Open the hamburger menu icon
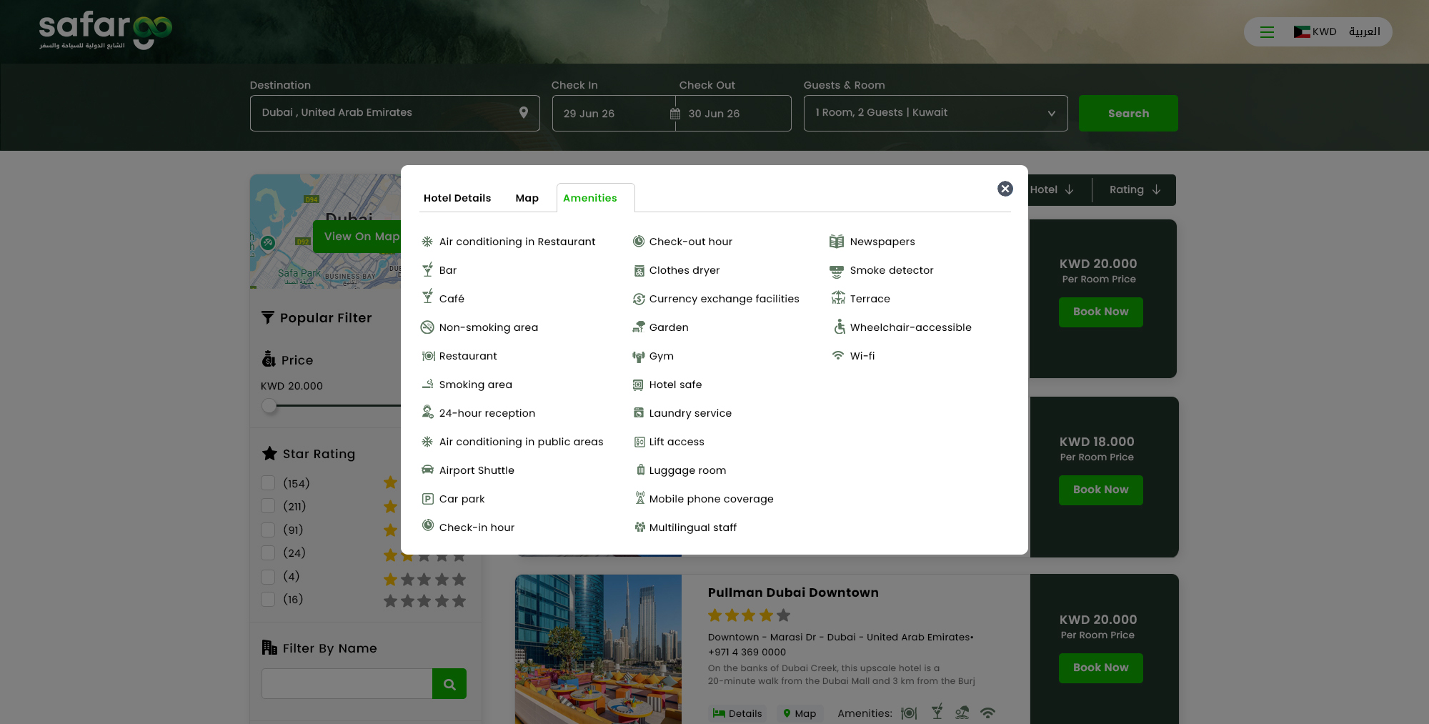 pos(1267,32)
